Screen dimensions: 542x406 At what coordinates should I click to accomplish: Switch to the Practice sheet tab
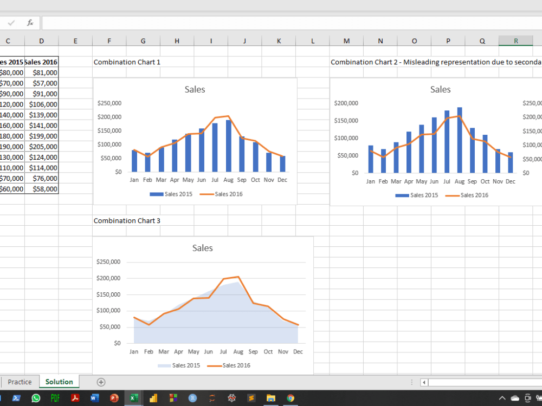pos(20,382)
